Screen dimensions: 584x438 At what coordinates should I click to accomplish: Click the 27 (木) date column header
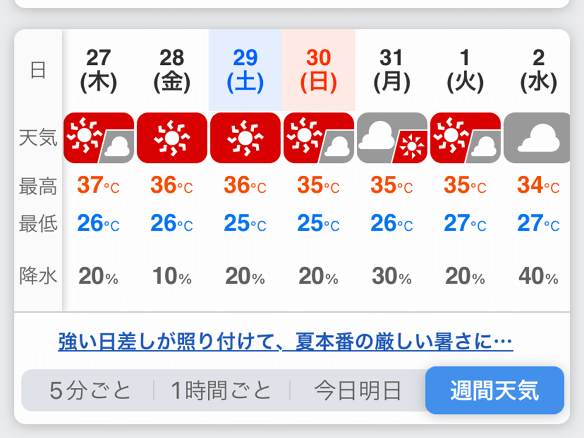pyautogui.click(x=99, y=70)
